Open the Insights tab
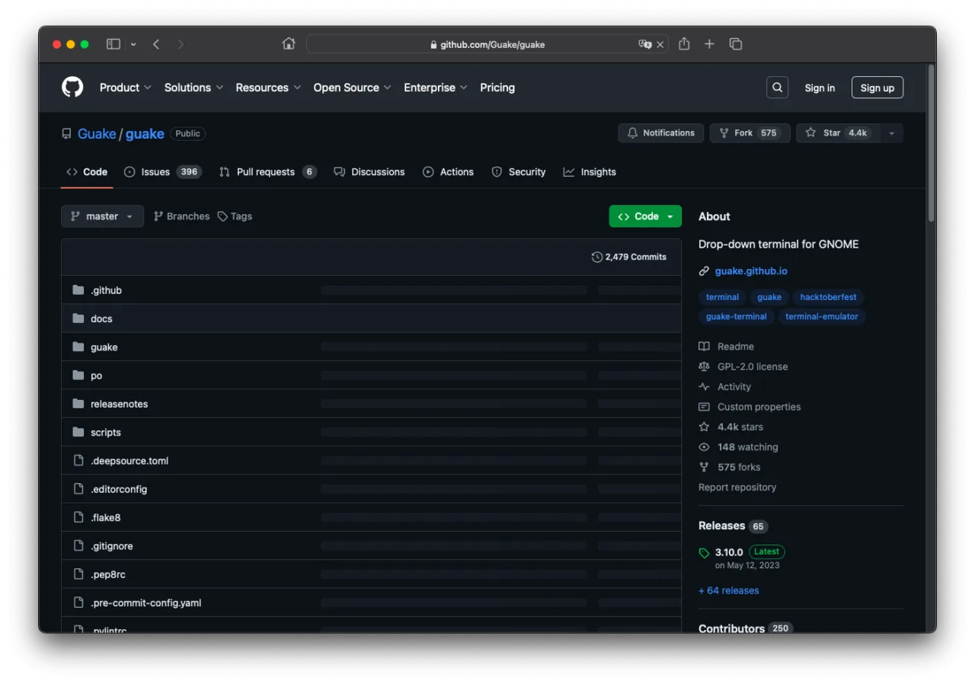 click(x=590, y=172)
